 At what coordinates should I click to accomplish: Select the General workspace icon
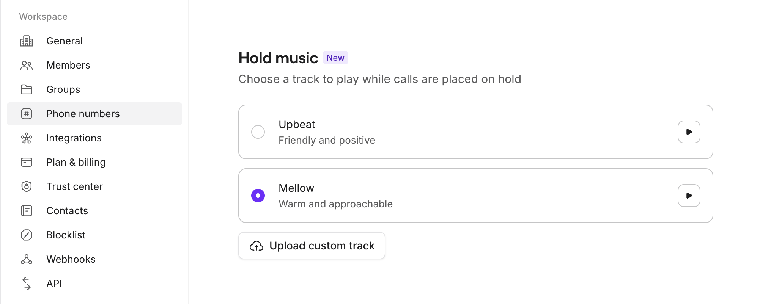(x=26, y=41)
